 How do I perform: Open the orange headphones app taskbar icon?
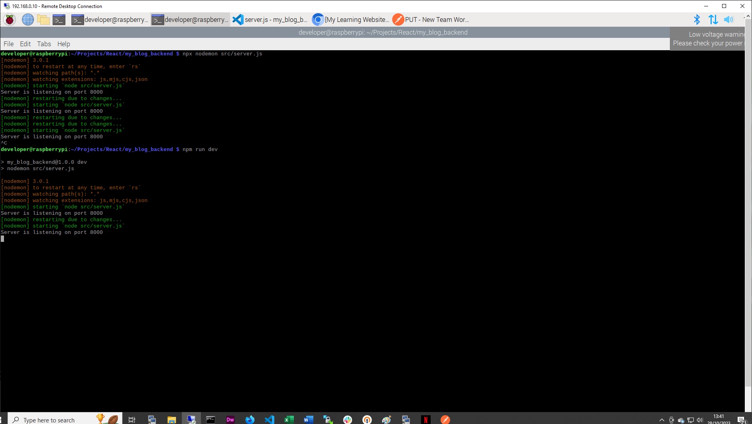point(367,420)
